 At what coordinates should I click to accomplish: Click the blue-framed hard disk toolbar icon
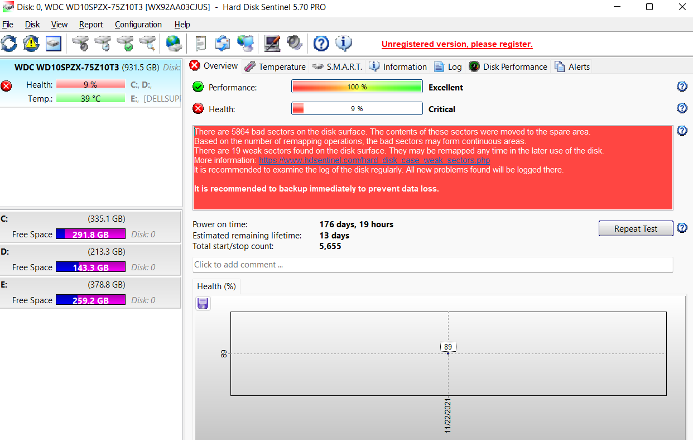(54, 43)
